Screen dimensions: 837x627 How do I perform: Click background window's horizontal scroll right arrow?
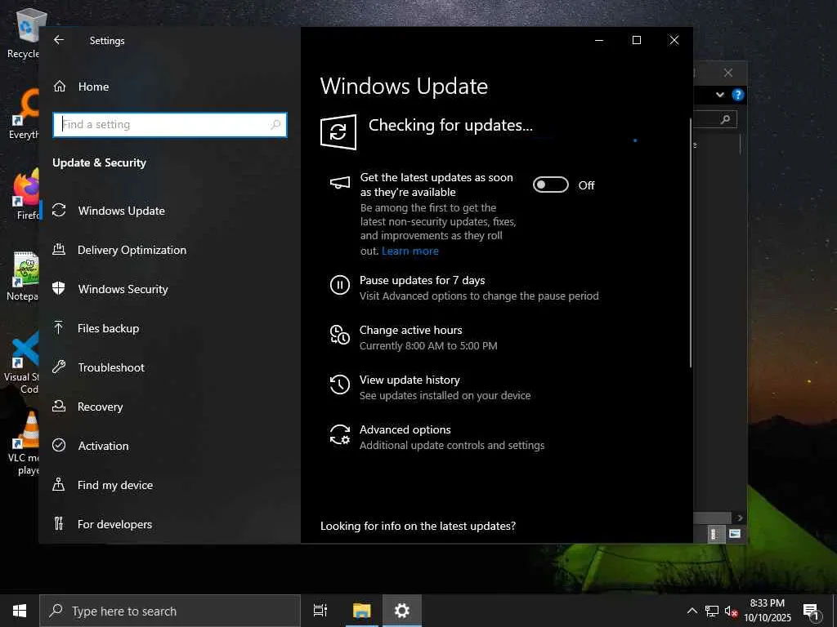[739, 518]
